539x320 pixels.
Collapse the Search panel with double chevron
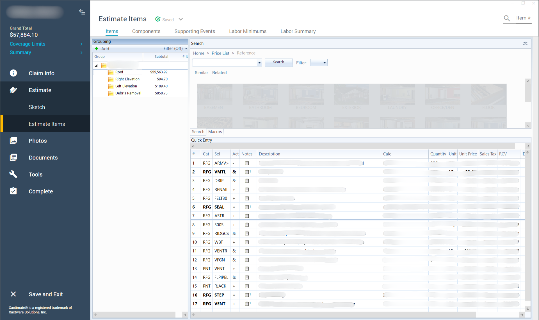[x=525, y=43]
